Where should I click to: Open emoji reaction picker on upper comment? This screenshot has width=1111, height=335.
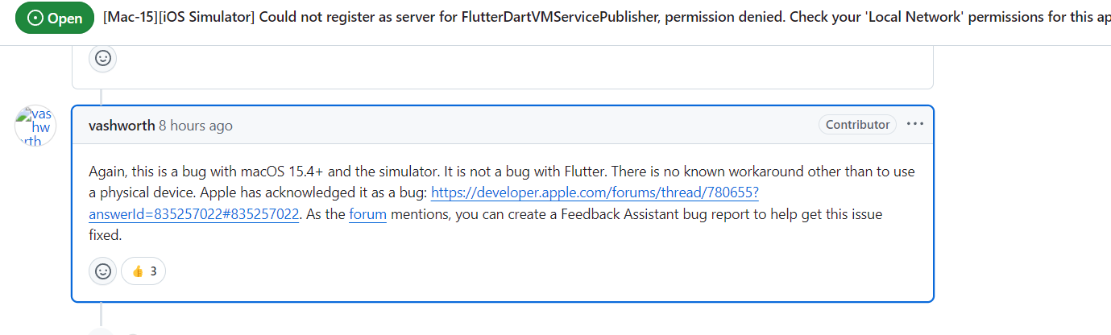point(102,58)
